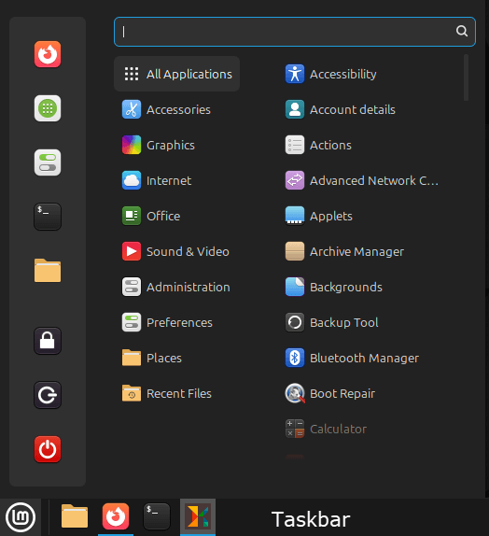The width and height of the screenshot is (489, 536).
Task: Click the applications list scrollbar
Action: (466, 78)
